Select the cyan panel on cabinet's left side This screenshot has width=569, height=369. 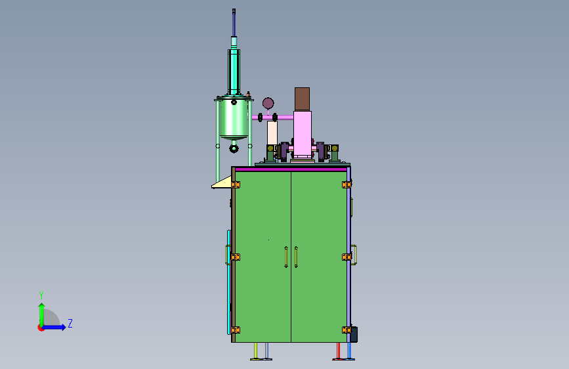(x=228, y=282)
